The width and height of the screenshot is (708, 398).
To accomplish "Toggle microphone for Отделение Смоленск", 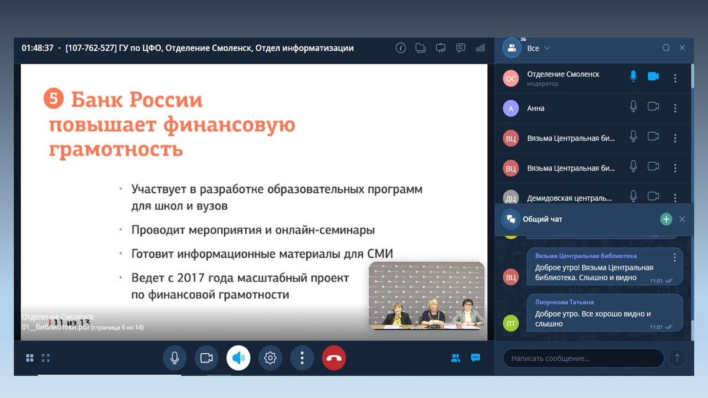I will click(x=633, y=77).
